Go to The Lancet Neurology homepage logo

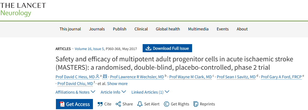[23, 9]
